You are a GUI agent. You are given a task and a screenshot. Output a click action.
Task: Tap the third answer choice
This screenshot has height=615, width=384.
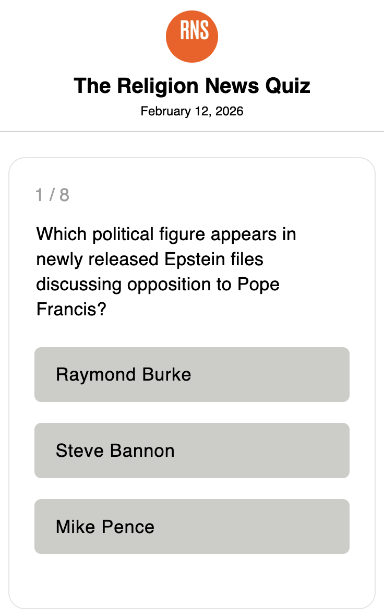tap(192, 526)
